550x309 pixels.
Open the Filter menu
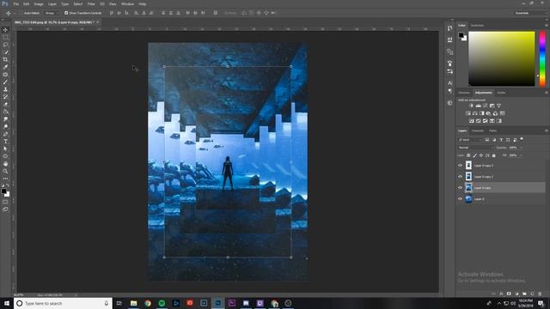(x=91, y=3)
